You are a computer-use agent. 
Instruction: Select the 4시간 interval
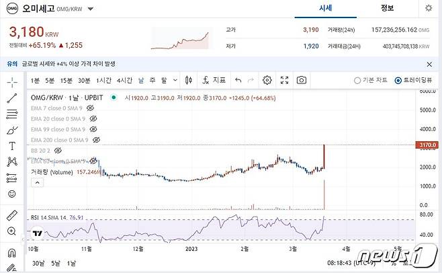click(x=124, y=81)
